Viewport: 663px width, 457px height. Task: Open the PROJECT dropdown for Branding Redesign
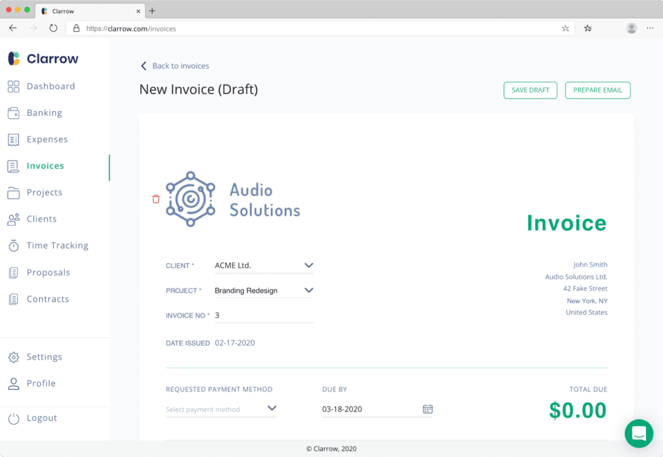point(309,290)
